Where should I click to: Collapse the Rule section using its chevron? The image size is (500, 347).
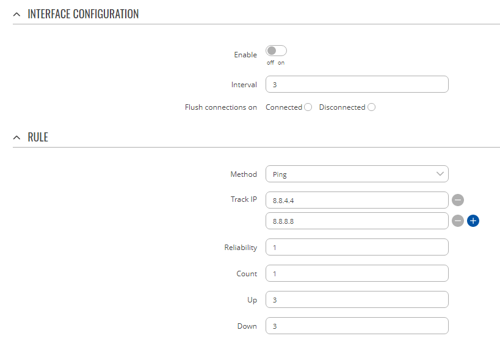16,138
